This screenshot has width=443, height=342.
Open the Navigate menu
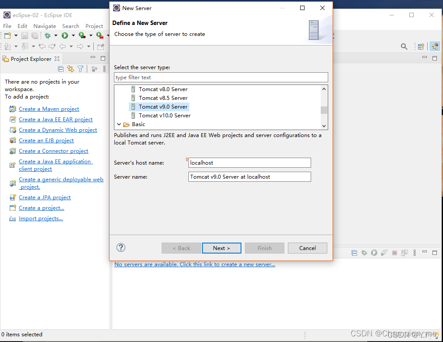pyautogui.click(x=45, y=26)
